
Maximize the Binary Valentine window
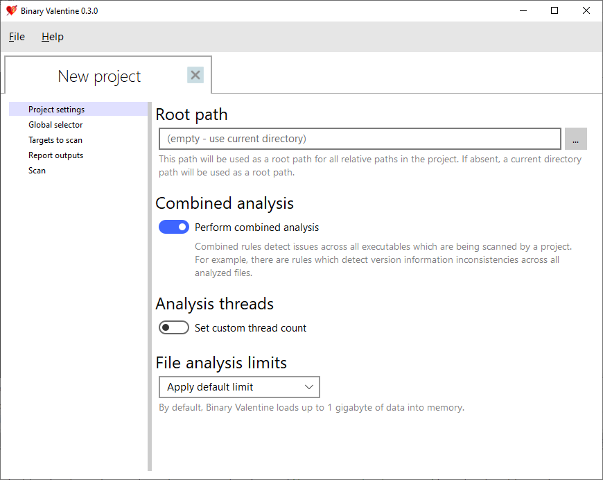pyautogui.click(x=554, y=10)
